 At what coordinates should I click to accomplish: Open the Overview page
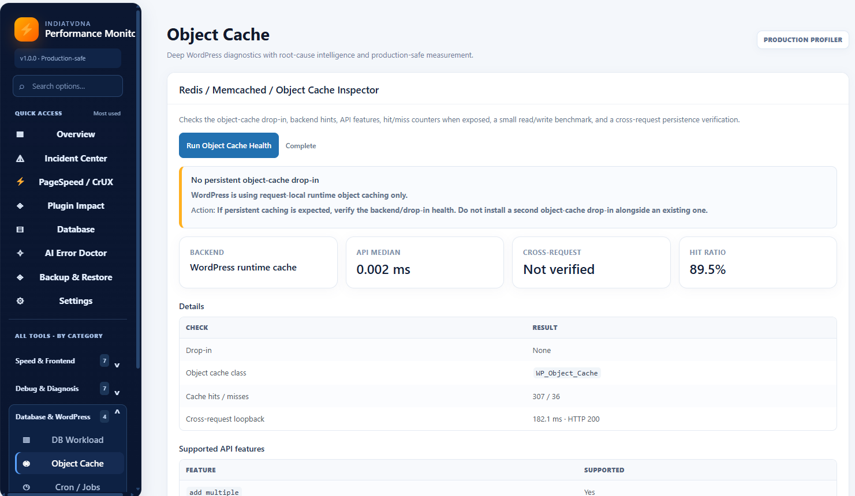(68, 134)
